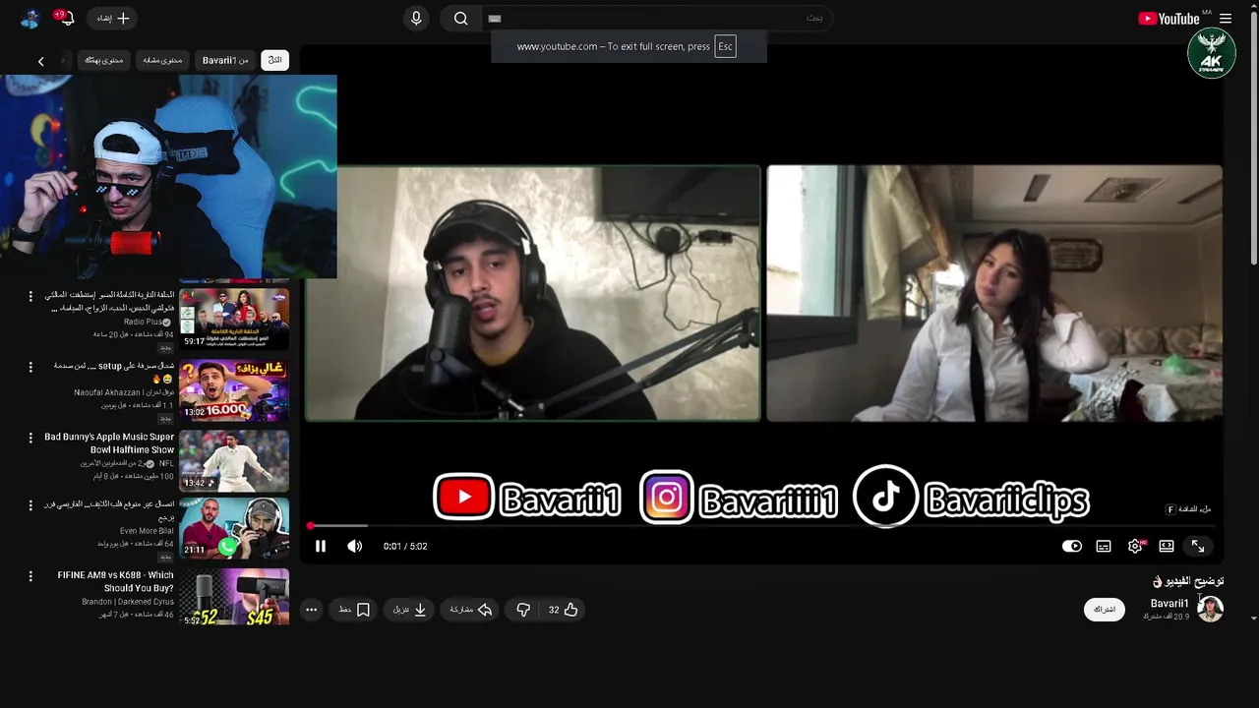Screen dimensions: 1259x708
Task: Select the 'من Bavarii1' filter chip
Action: point(225,60)
